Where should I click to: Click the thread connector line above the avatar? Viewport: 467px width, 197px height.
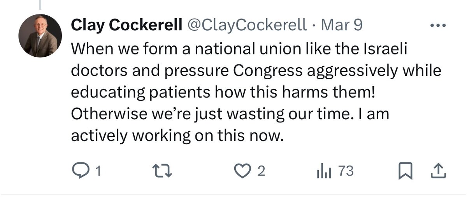click(40, 5)
